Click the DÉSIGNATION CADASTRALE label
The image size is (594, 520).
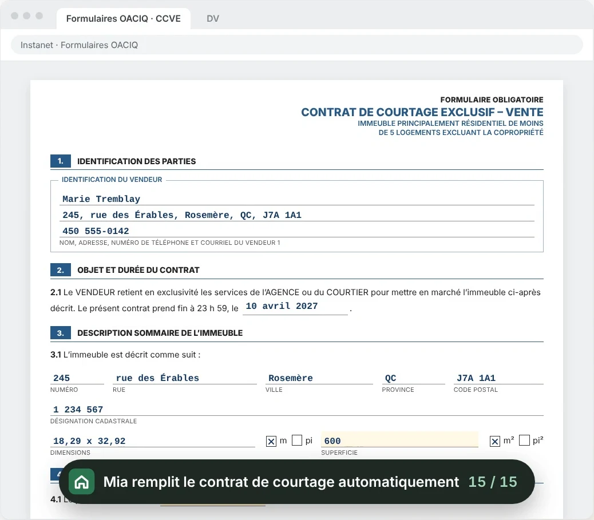point(94,421)
